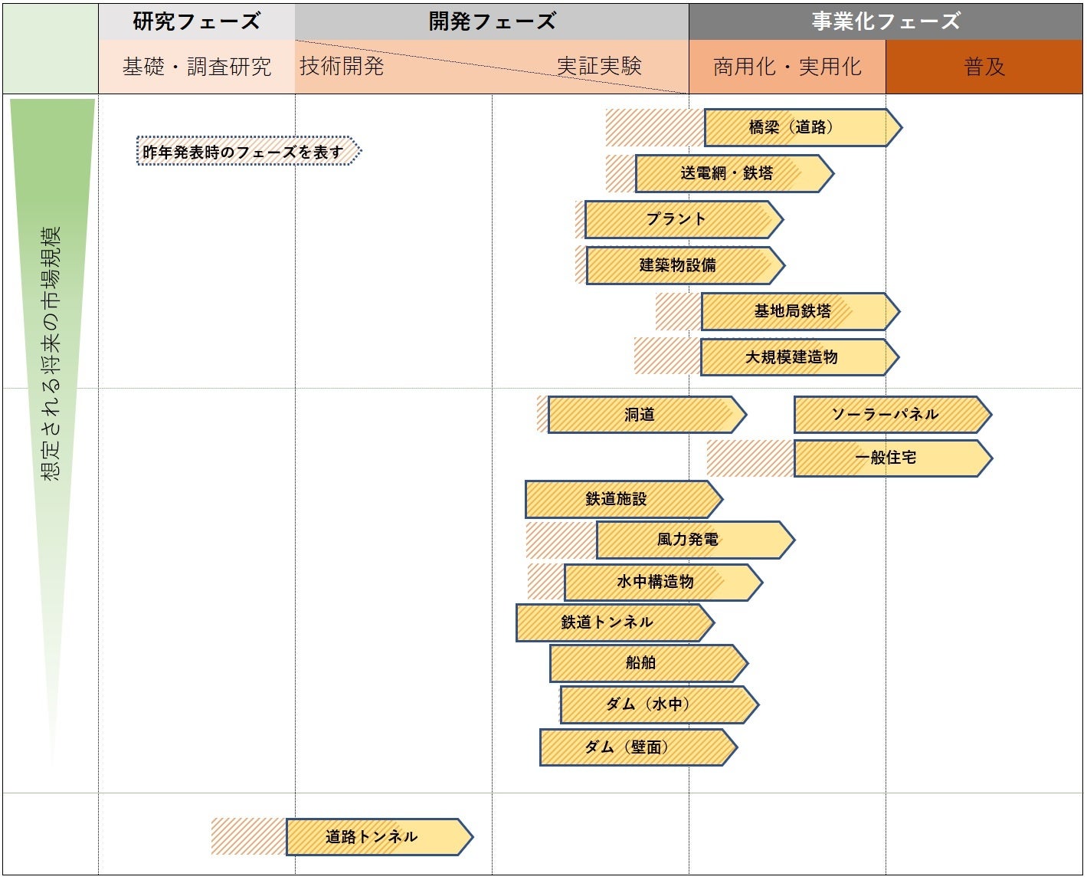
Task: Select the 商用化・実用化 sub-header
Action: tap(787, 67)
